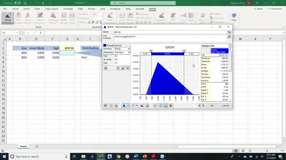Open the Formulas ribbon tab
Screen dimensions: 286x160
coord(68,9)
